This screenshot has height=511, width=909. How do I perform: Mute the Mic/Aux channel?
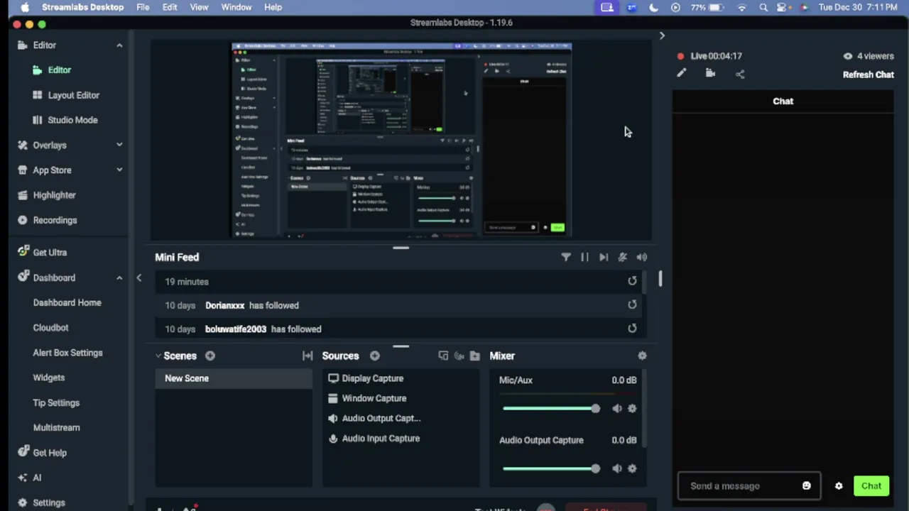(x=617, y=408)
